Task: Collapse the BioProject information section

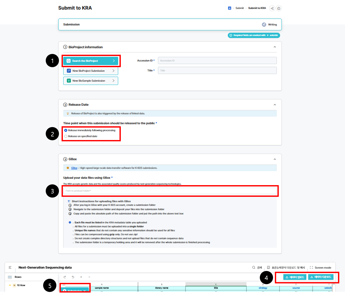Action: click(x=275, y=47)
